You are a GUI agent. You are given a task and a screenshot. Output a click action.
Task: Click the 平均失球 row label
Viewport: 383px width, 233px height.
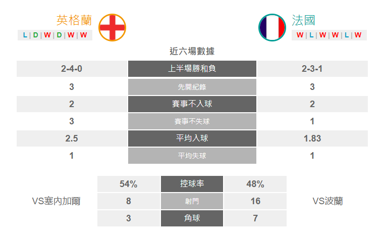click(x=192, y=156)
